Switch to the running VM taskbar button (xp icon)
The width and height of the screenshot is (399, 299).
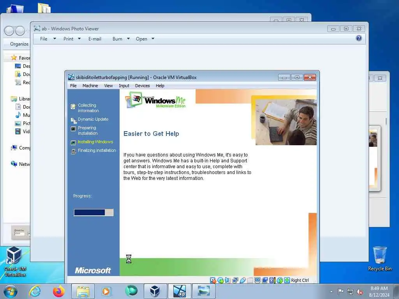tap(179, 291)
